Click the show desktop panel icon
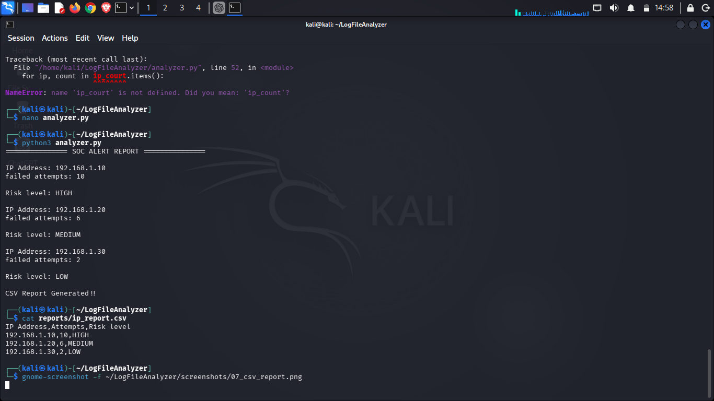 [28, 8]
